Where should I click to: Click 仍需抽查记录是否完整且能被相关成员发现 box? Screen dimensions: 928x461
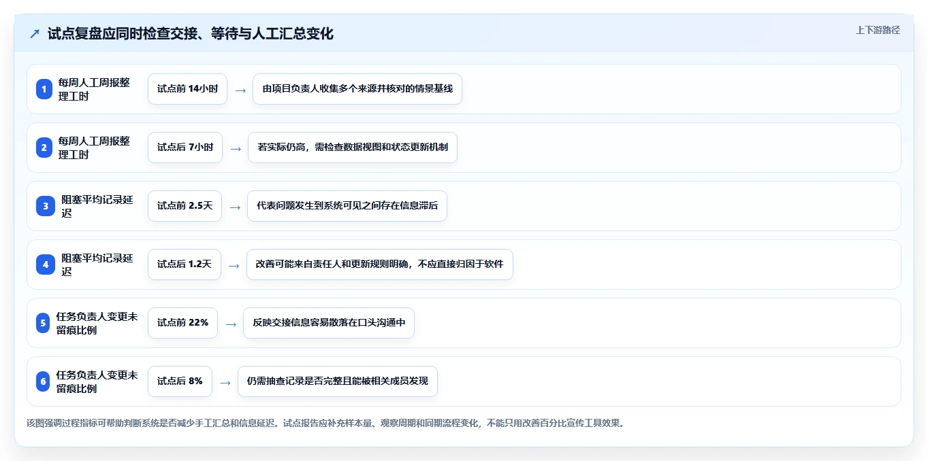338,381
